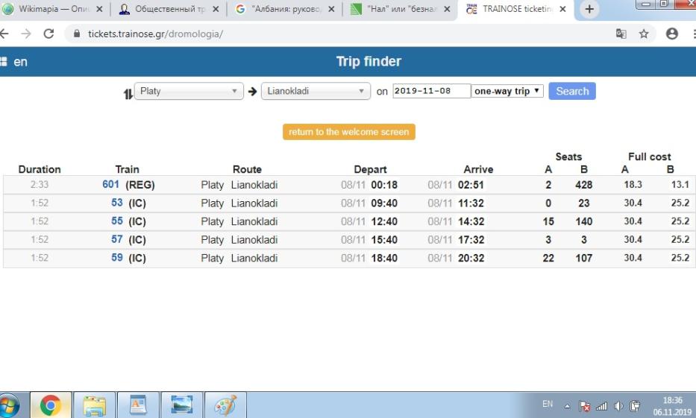The width and height of the screenshot is (696, 418).
Task: Open a new browser tab with plus icon
Action: coord(589,10)
